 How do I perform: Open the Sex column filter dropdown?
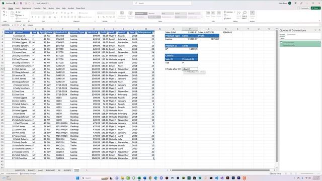click(x=38, y=33)
